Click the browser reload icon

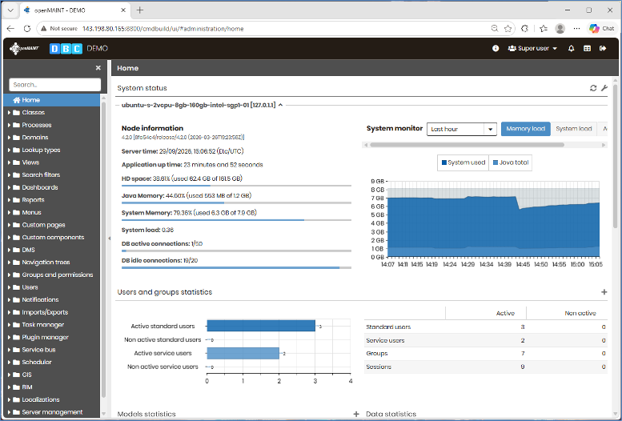coord(27,29)
